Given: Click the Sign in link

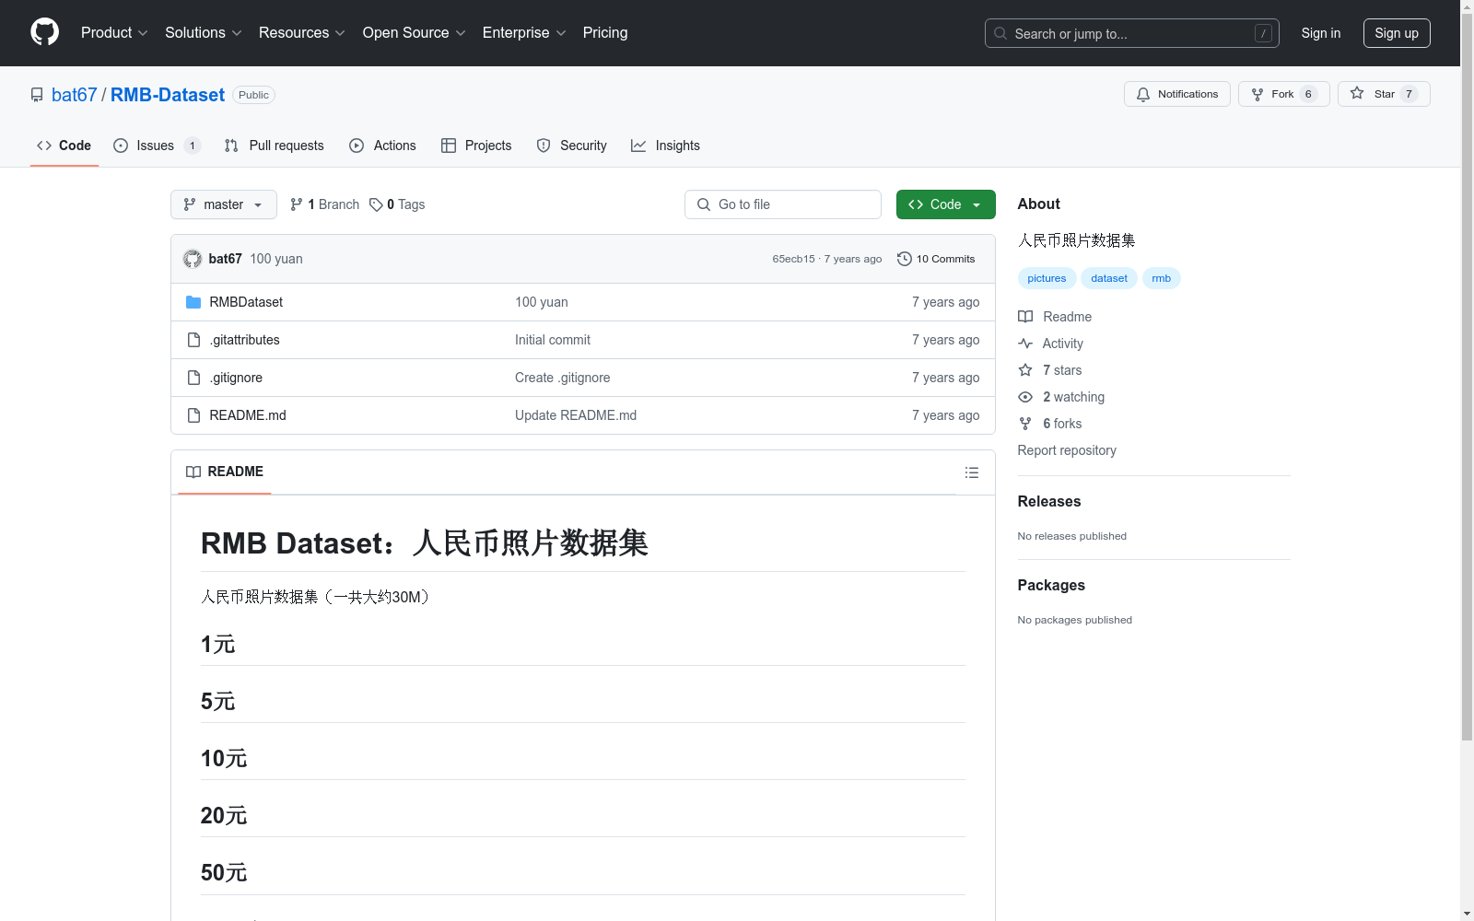Looking at the screenshot, I should [1321, 33].
